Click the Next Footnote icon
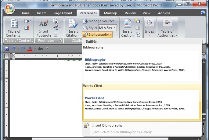This screenshot has height=140, width=209. [56, 28]
